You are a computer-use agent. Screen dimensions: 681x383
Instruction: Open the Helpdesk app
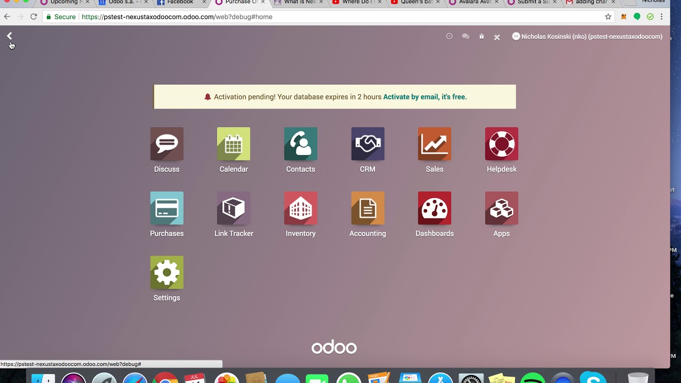502,144
